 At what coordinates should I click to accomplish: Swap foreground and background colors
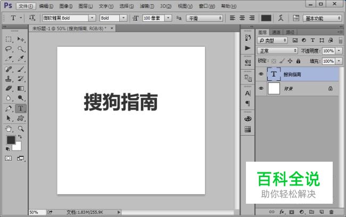(20, 137)
